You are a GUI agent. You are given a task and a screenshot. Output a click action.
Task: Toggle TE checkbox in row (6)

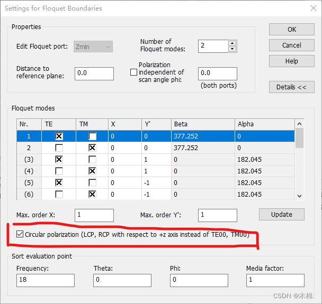(x=59, y=195)
